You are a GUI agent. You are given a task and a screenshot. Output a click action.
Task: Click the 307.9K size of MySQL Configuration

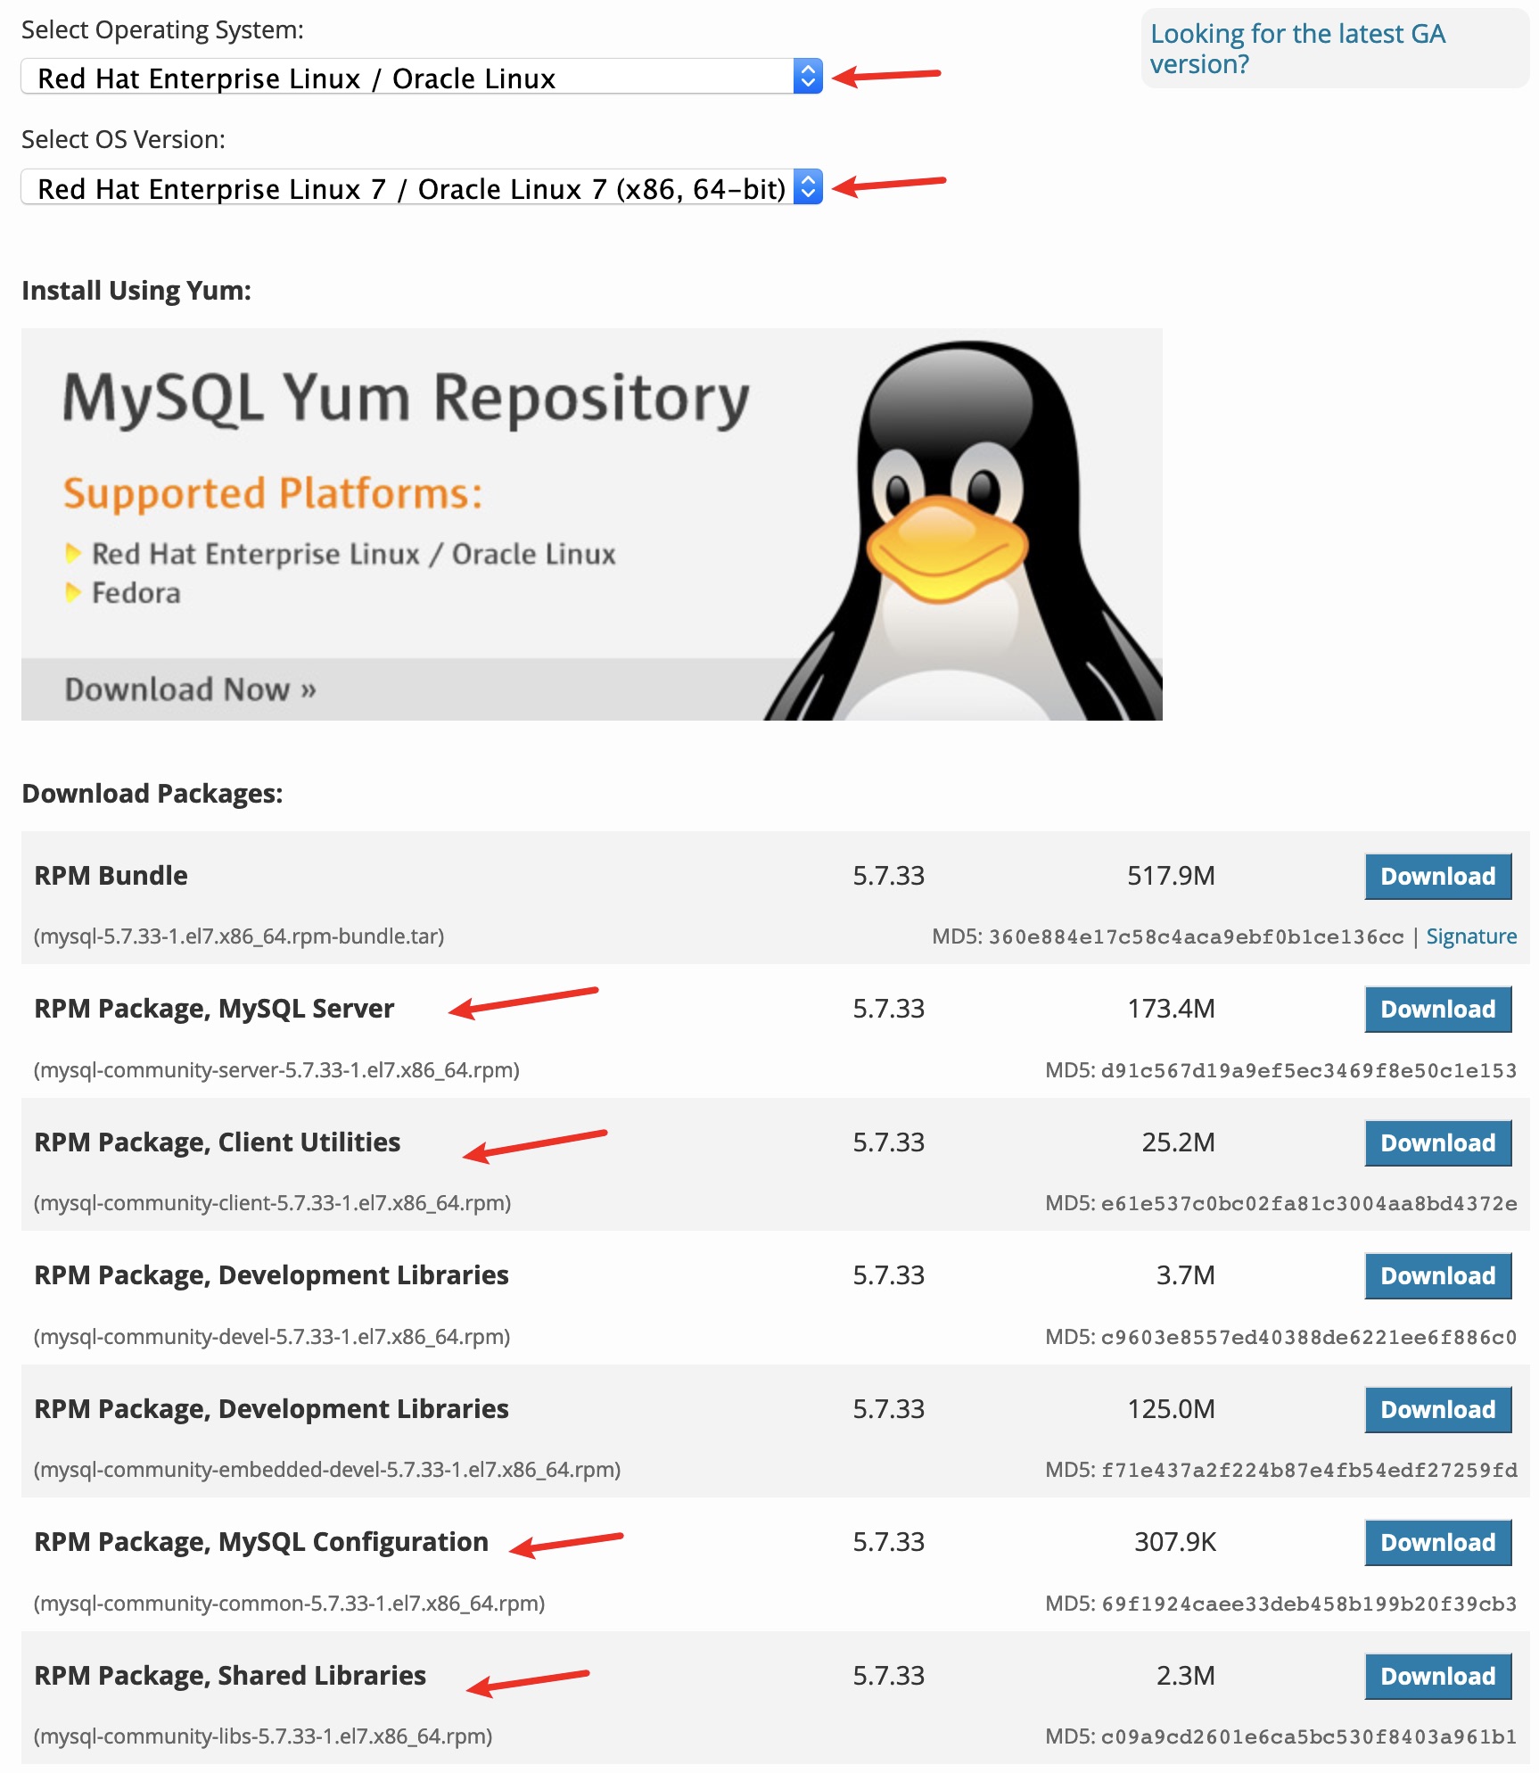click(x=1175, y=1542)
